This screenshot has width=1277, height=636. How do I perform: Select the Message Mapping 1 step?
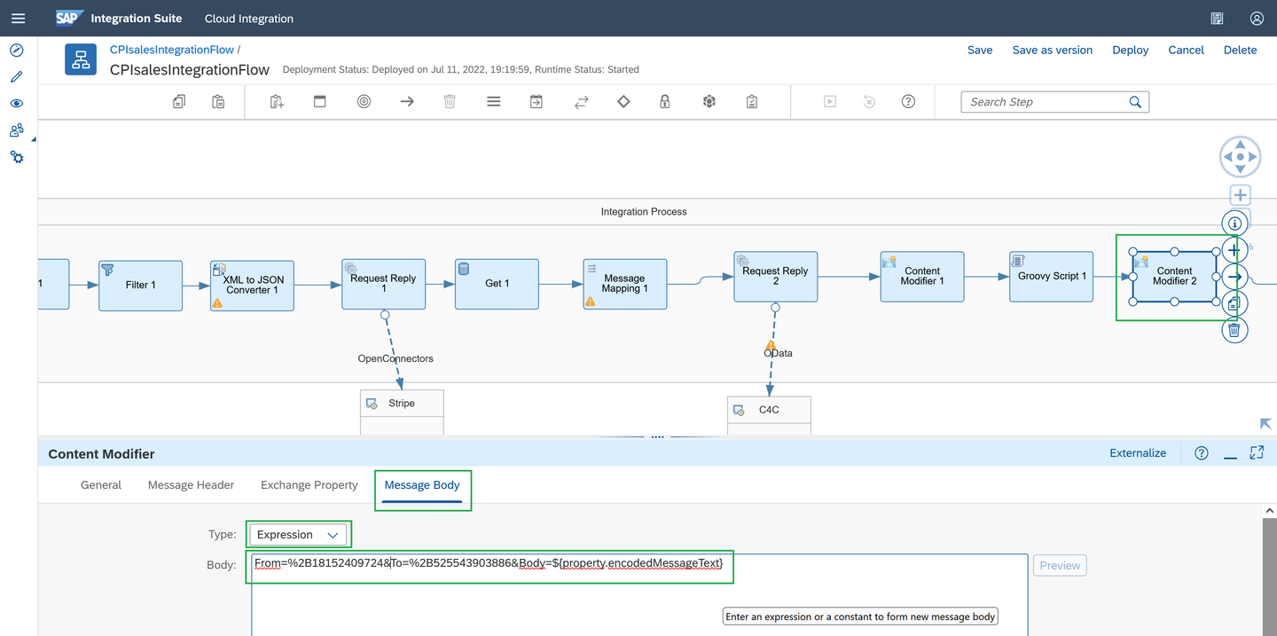coord(625,284)
